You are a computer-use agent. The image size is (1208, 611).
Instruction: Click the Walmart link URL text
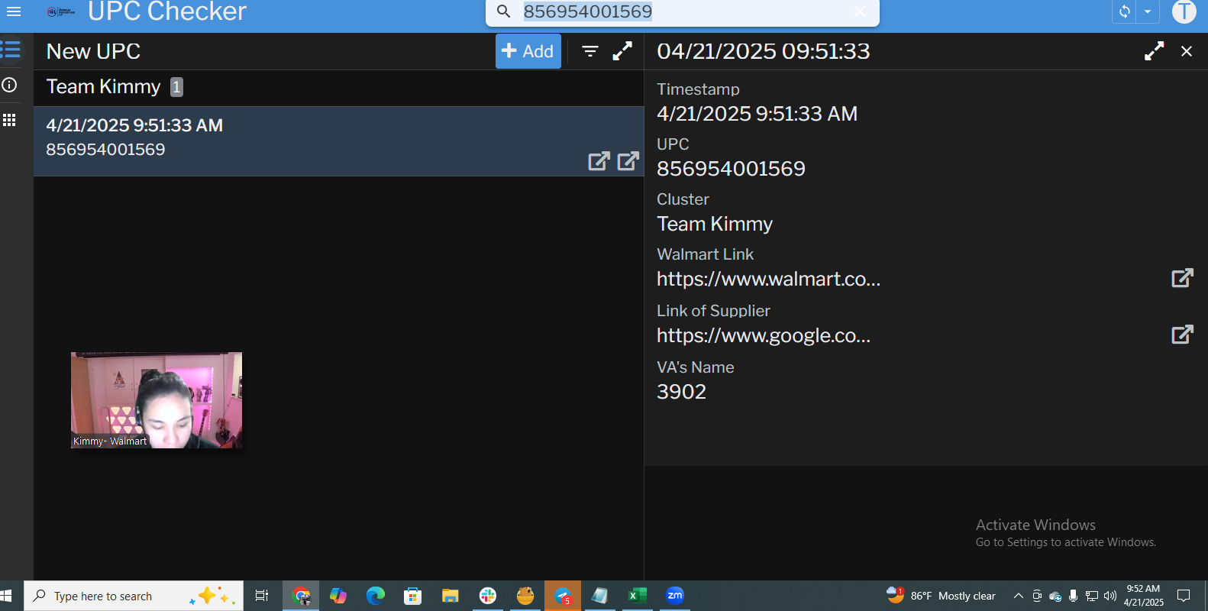tap(768, 280)
